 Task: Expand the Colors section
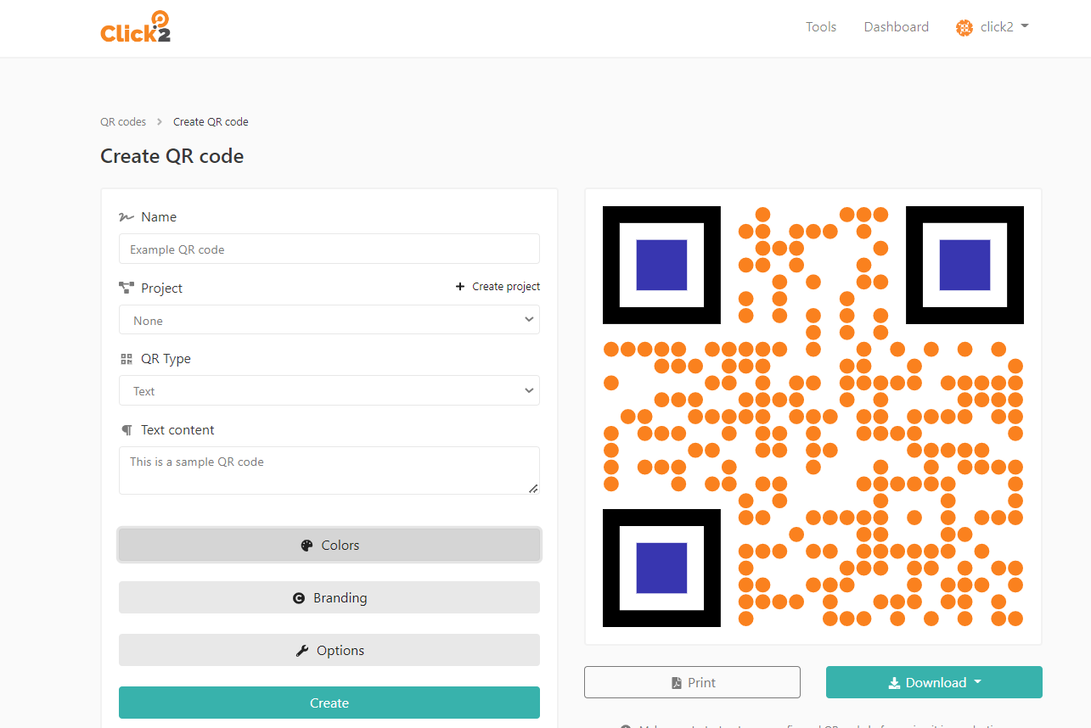coord(329,545)
